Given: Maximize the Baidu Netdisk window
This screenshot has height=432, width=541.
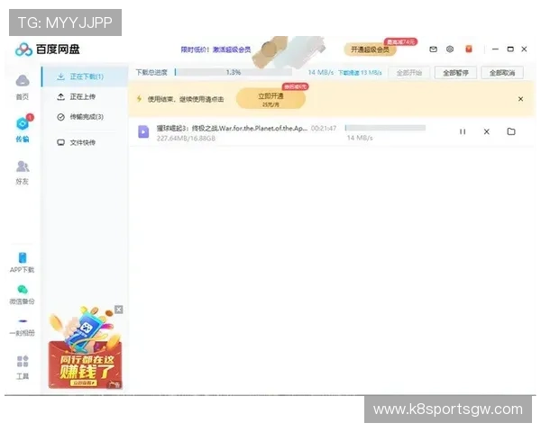Looking at the screenshot, I should [x=510, y=49].
